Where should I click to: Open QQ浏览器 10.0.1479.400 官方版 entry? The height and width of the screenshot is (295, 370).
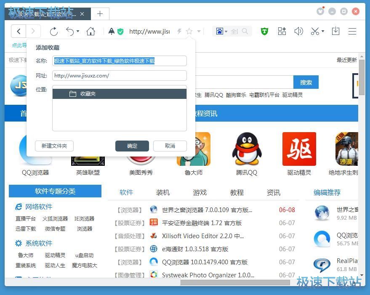205,262
